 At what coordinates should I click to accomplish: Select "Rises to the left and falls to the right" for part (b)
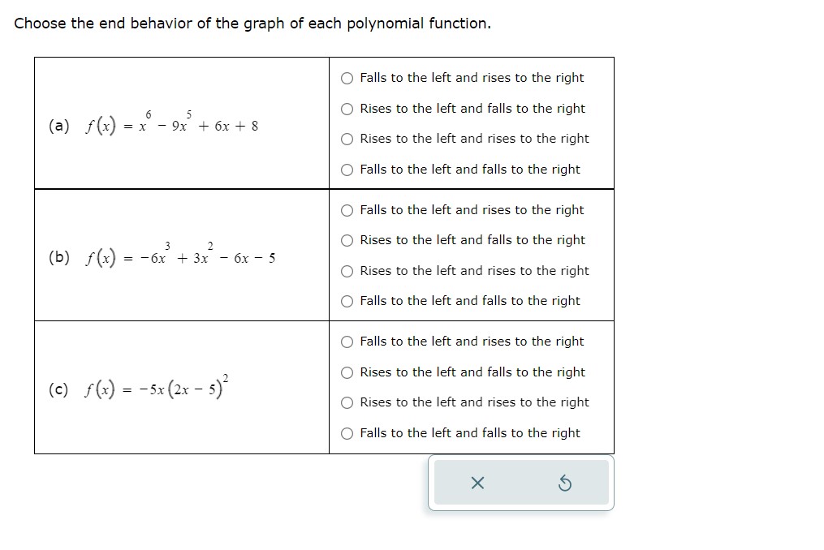click(347, 240)
